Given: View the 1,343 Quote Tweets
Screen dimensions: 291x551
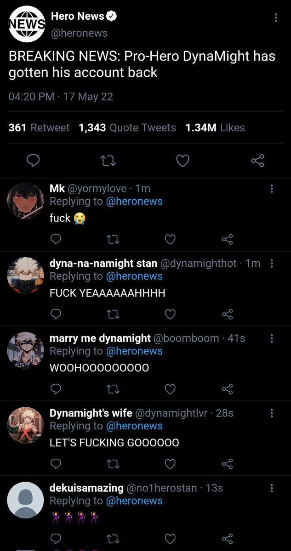Looking at the screenshot, I should tap(127, 128).
